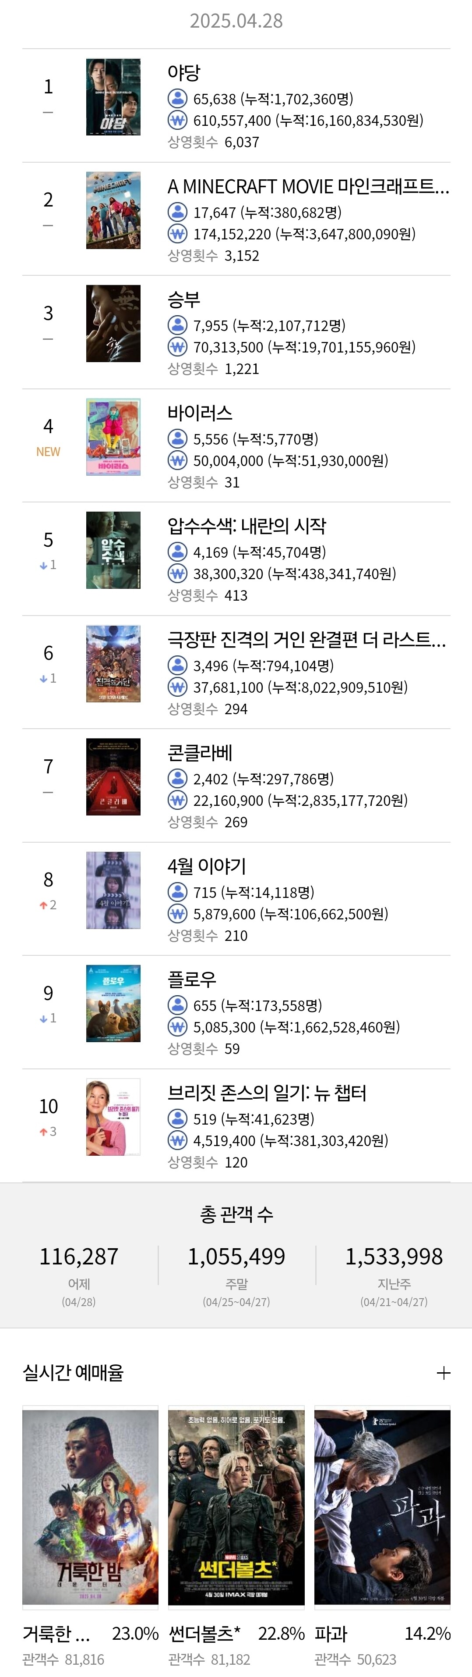Expand 실시간 예매율 with the plus icon
This screenshot has height=1677, width=472.
click(x=444, y=1373)
